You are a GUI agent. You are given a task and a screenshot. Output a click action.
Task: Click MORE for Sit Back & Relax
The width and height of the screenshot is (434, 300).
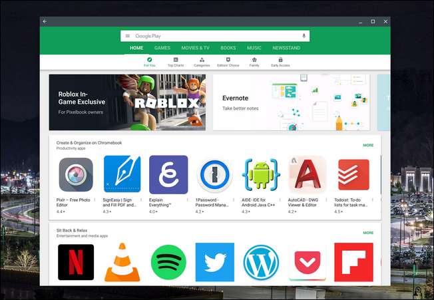coord(368,233)
